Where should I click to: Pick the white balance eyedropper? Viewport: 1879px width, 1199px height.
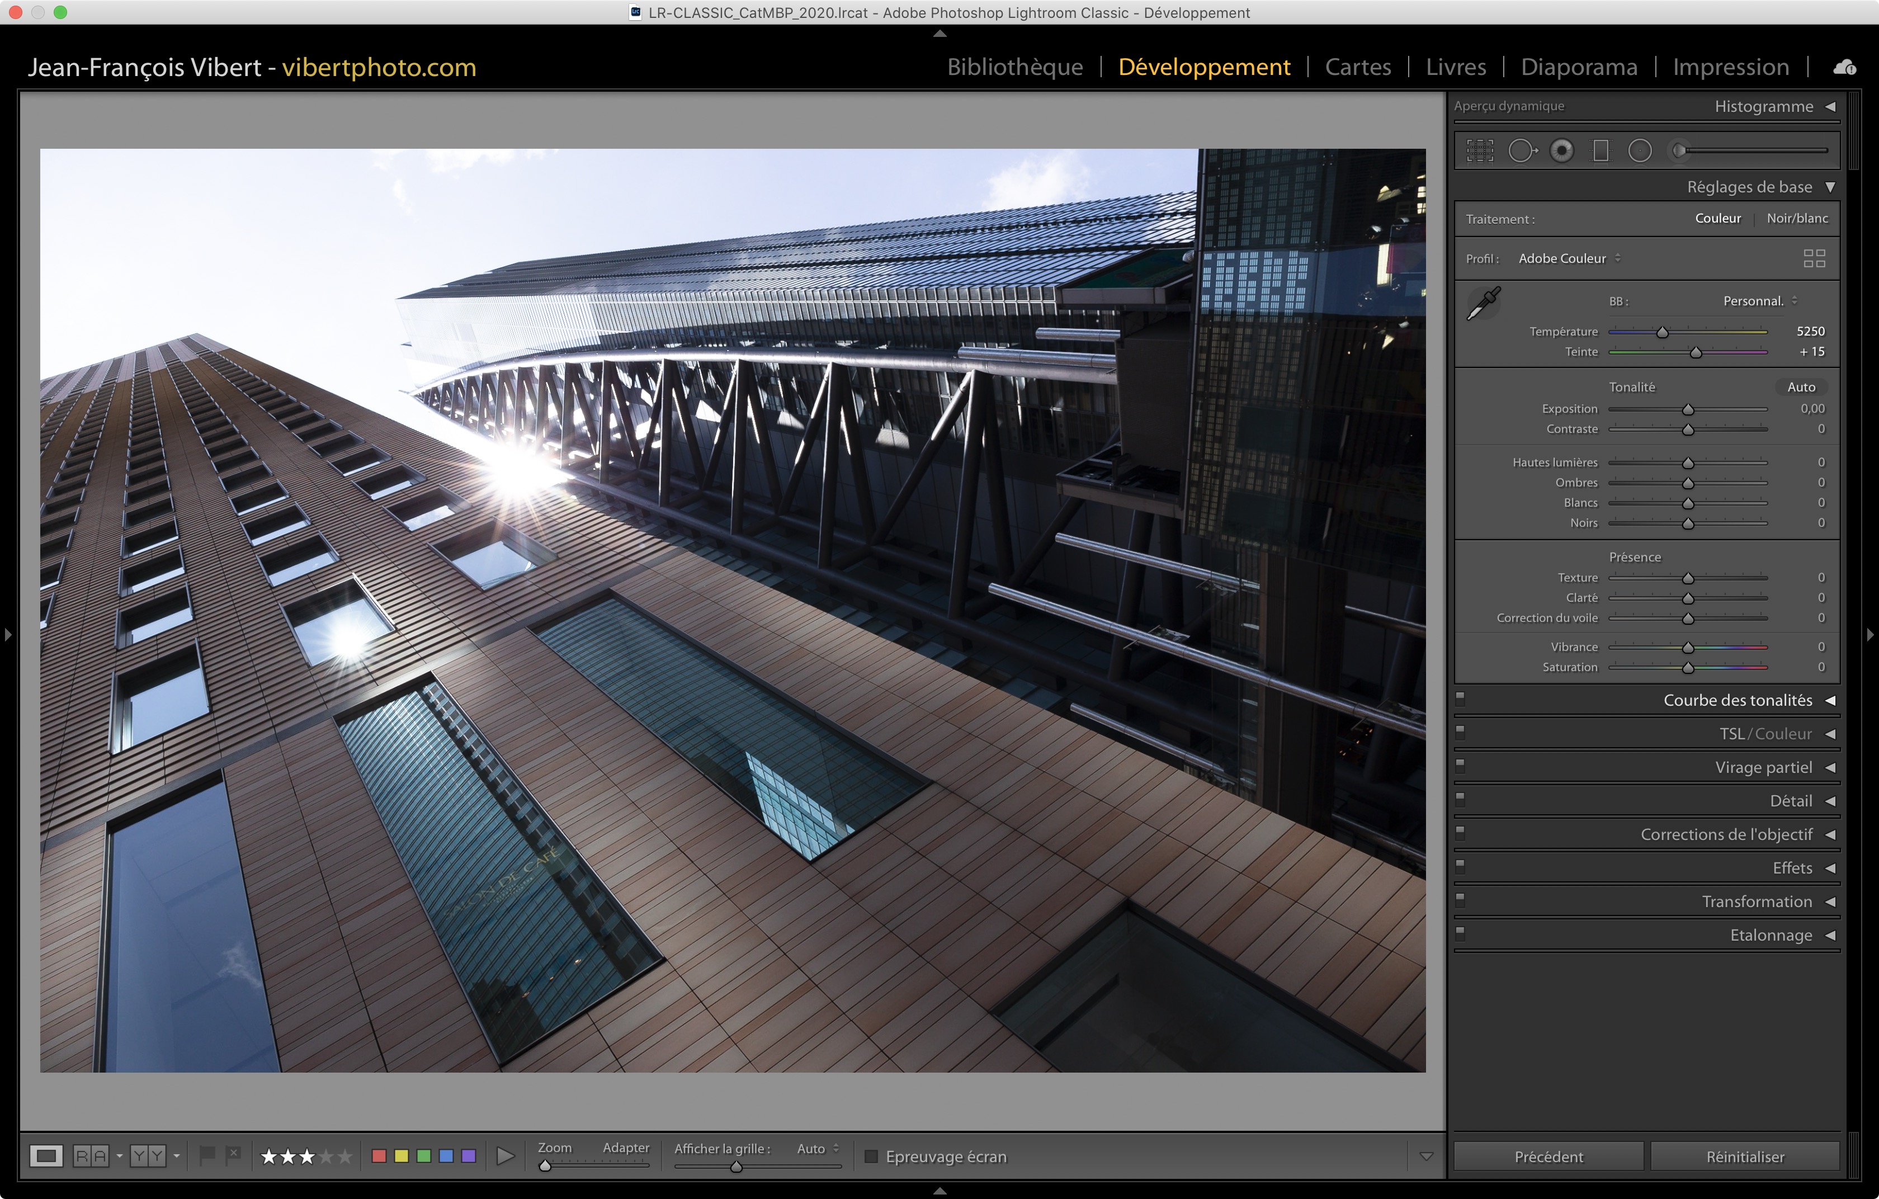coord(1484,303)
